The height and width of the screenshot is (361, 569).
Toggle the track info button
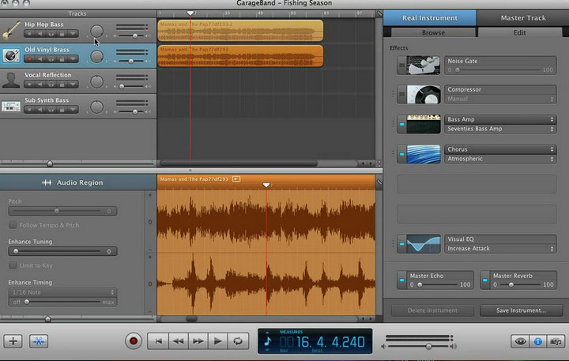(x=538, y=341)
